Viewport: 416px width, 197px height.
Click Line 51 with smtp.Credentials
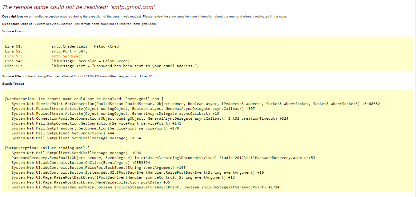coord(63,46)
